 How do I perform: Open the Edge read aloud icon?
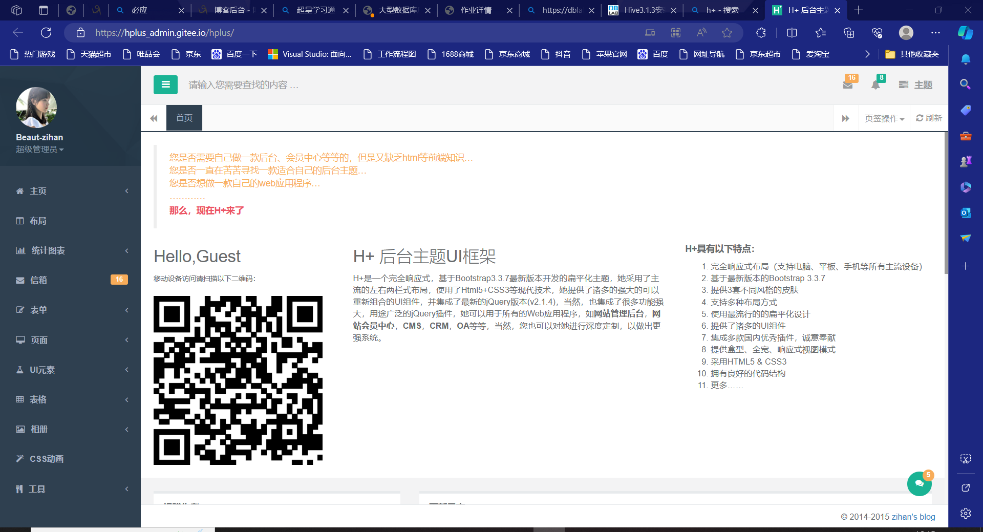[x=701, y=33]
